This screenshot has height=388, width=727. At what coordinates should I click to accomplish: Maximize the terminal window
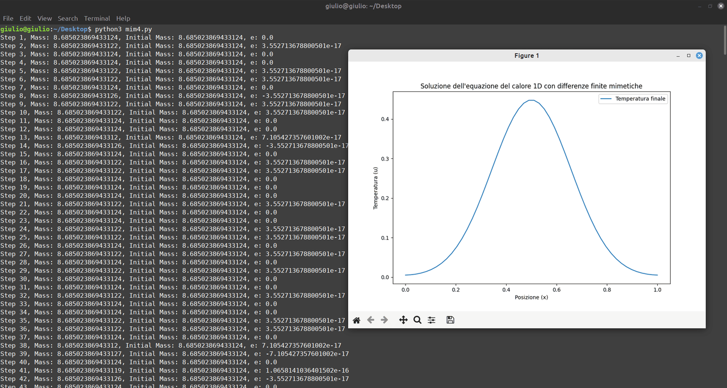click(x=710, y=6)
